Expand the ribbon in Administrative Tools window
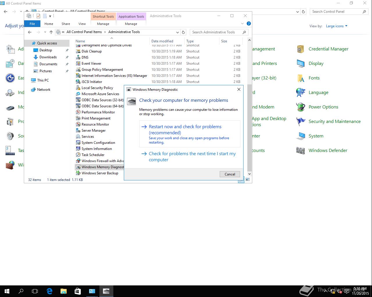372x297 pixels. [242, 23]
